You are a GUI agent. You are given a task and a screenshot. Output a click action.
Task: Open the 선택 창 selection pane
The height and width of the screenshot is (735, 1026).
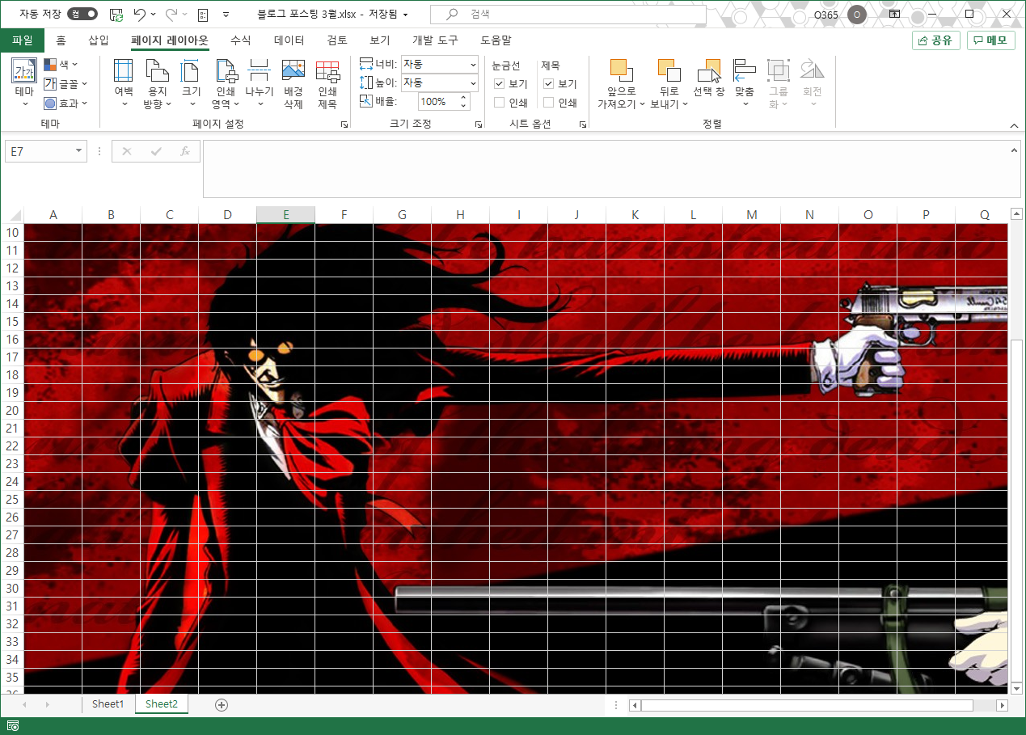coord(709,79)
